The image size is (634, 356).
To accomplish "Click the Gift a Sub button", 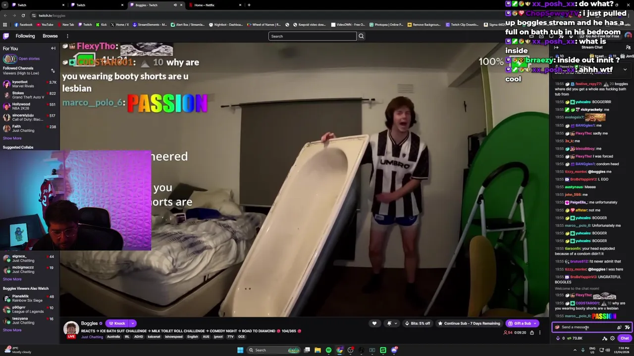I will coord(519,323).
